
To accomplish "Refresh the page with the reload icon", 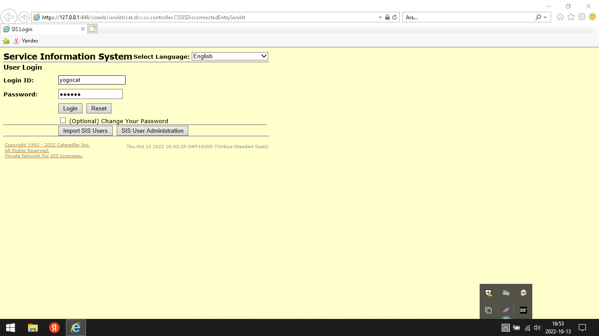I will 395,18.
